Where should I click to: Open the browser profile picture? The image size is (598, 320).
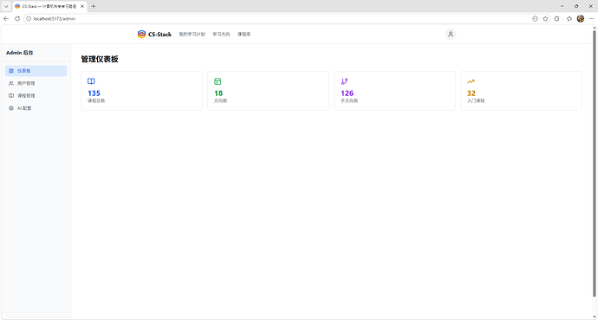click(x=581, y=19)
